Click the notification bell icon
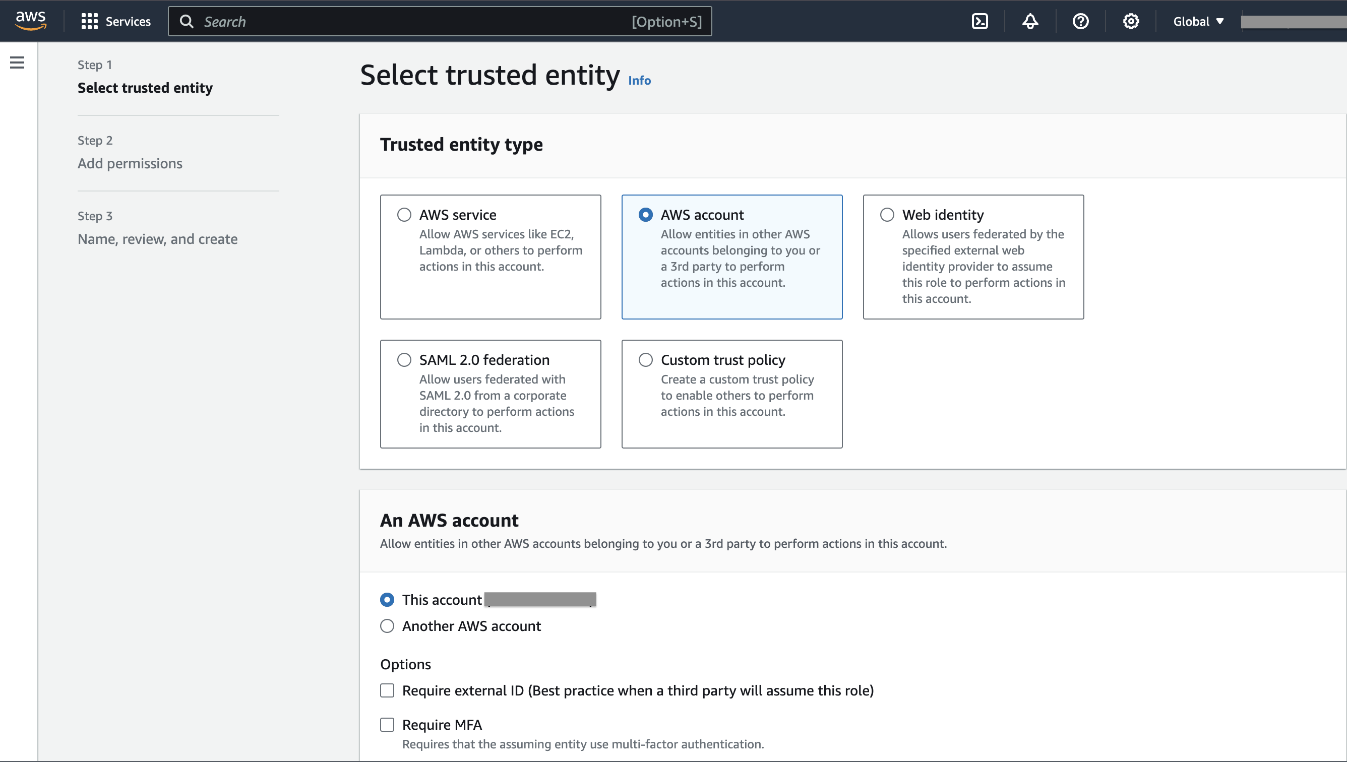 (x=1029, y=20)
